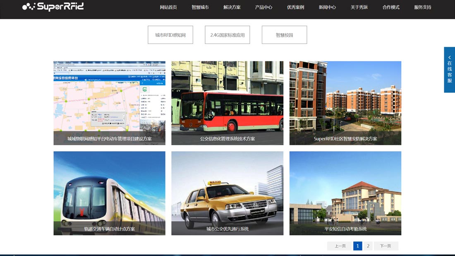
Task: Select 产品中心 in the top navigation
Action: pyautogui.click(x=264, y=7)
